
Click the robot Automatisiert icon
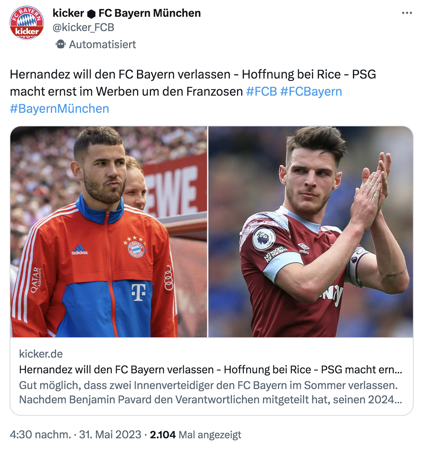coord(61,44)
